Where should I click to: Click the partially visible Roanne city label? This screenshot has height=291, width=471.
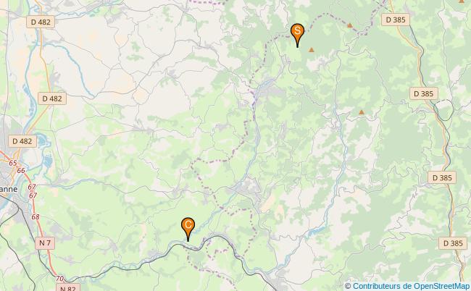pyautogui.click(x=9, y=190)
